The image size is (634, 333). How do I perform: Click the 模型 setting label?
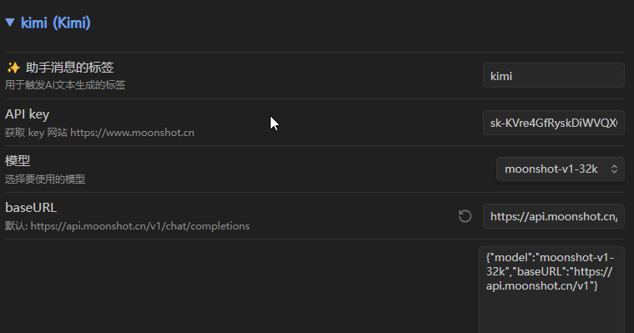[18, 160]
